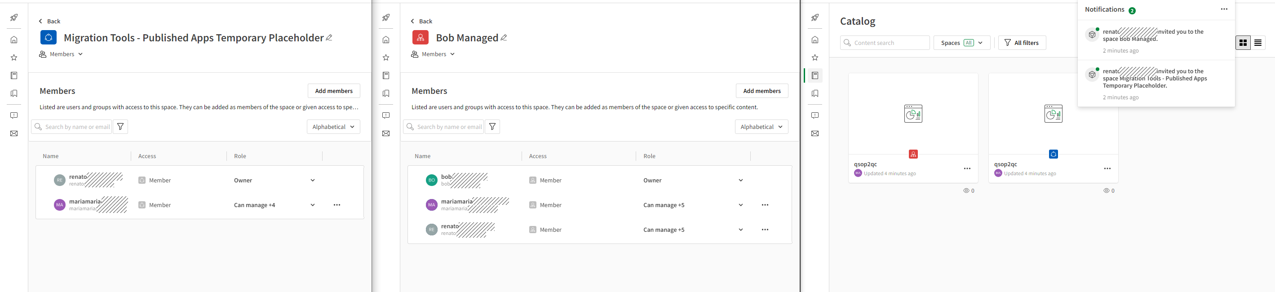The height and width of the screenshot is (292, 1275).
Task: Open All filters in Catalog
Action: [1022, 43]
